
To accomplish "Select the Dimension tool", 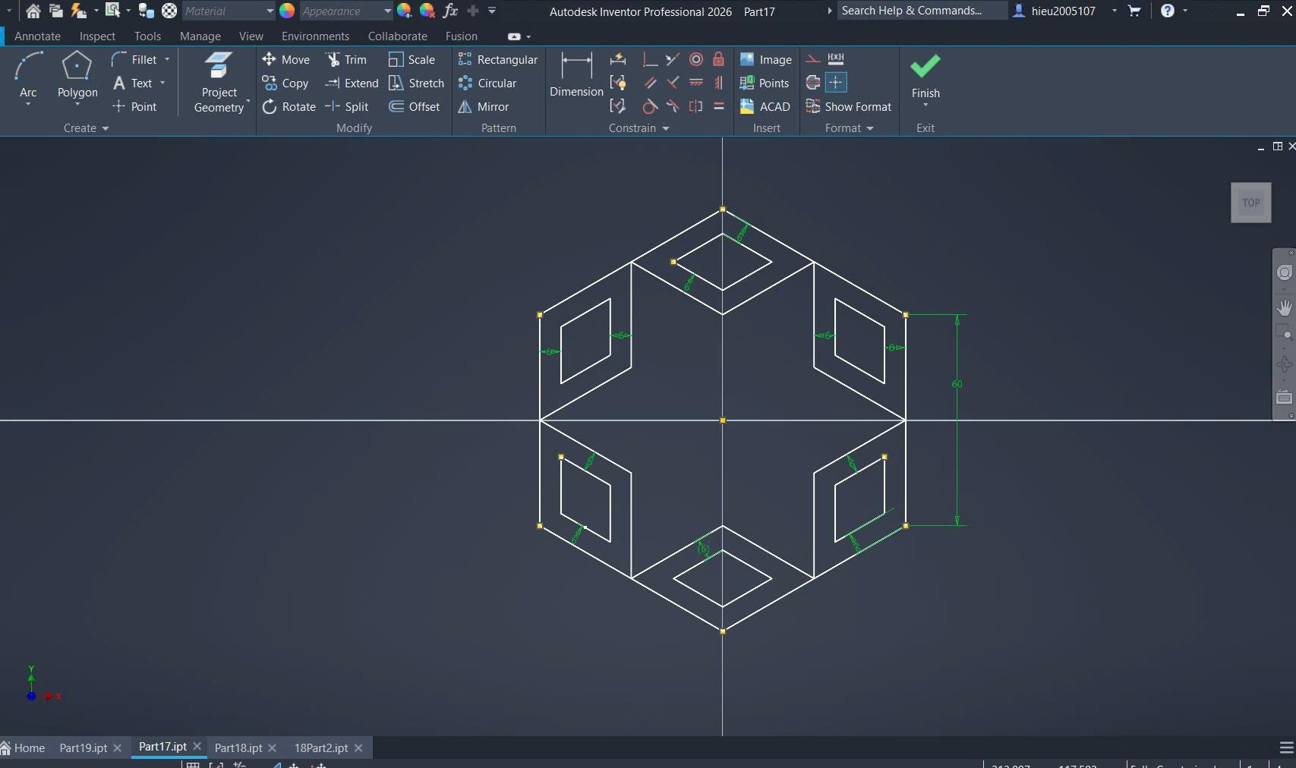I will tap(576, 76).
